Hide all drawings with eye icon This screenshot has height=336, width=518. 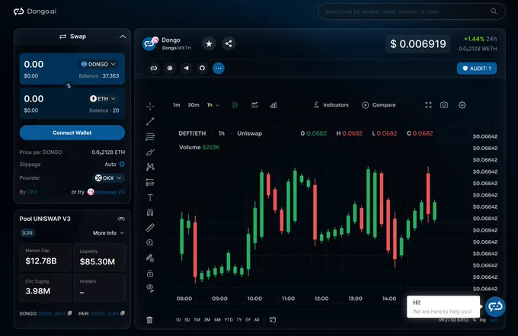coord(150,288)
